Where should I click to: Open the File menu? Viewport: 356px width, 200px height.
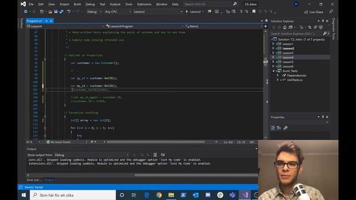point(31,4)
